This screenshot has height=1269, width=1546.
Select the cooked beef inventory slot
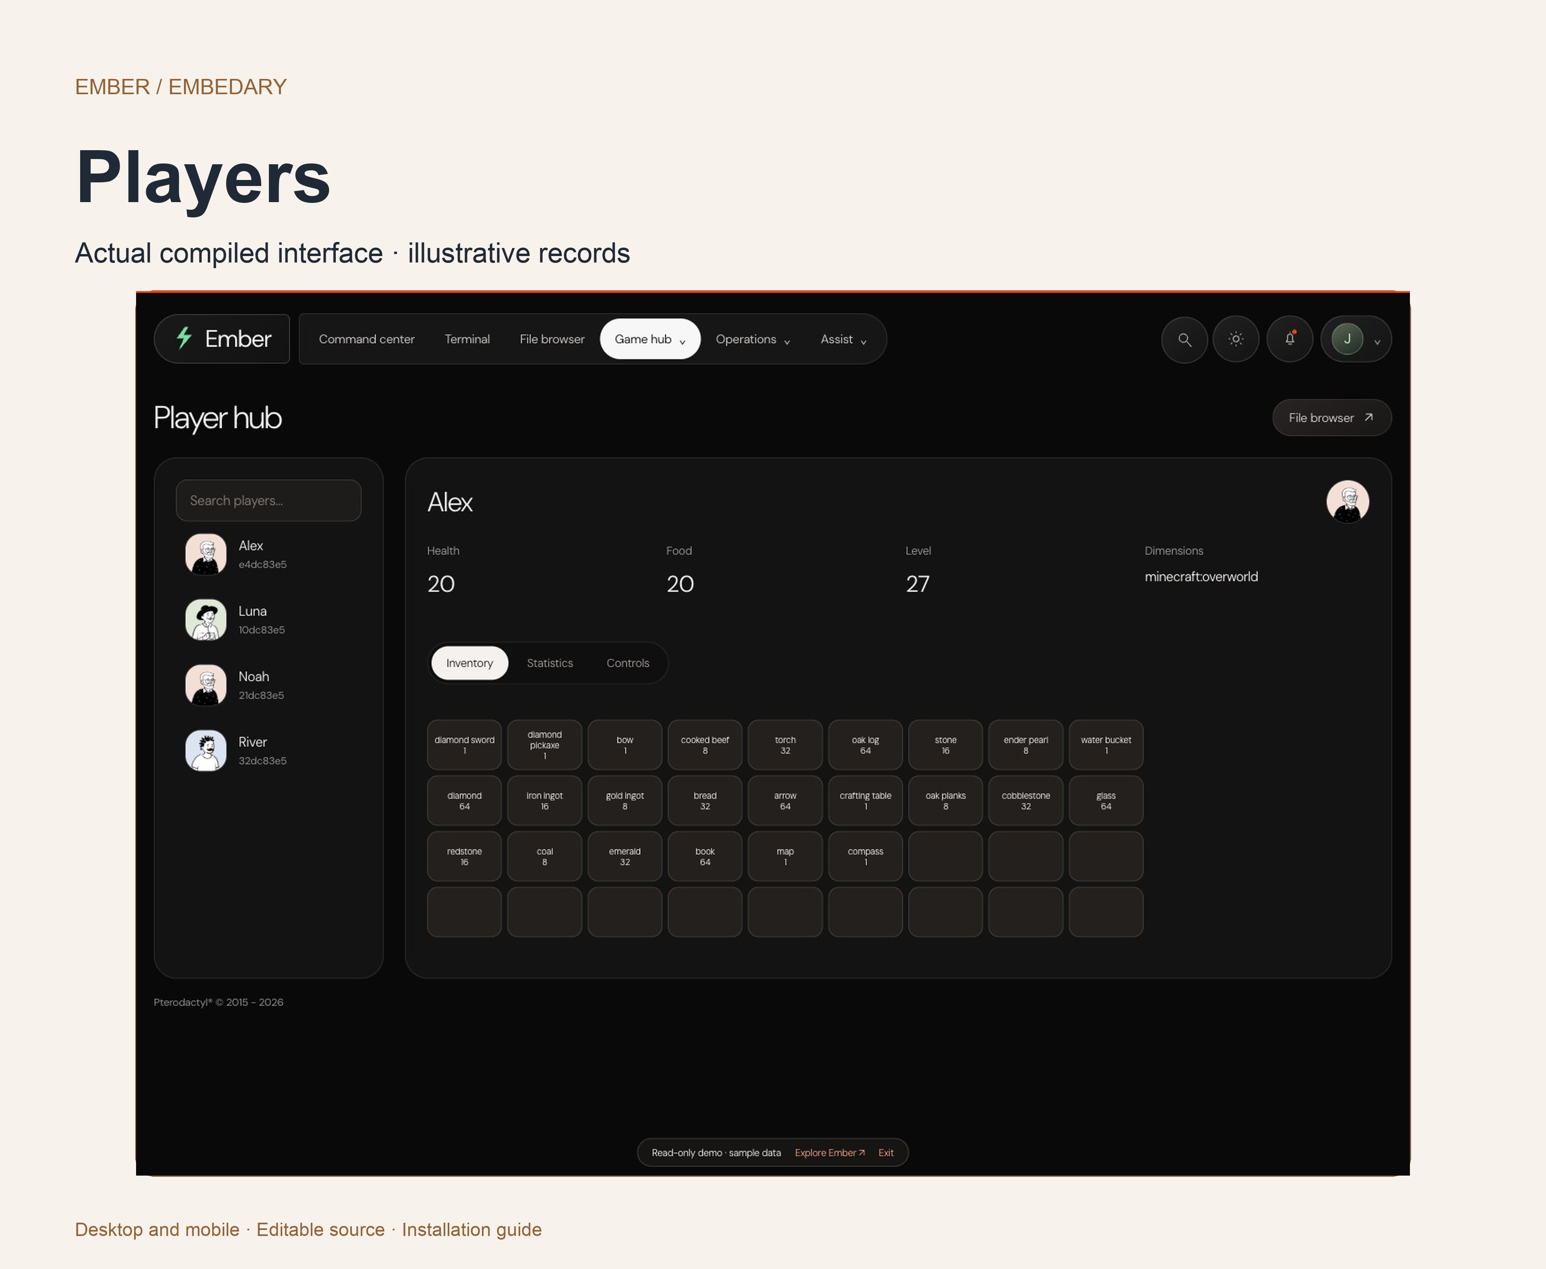pyautogui.click(x=705, y=745)
